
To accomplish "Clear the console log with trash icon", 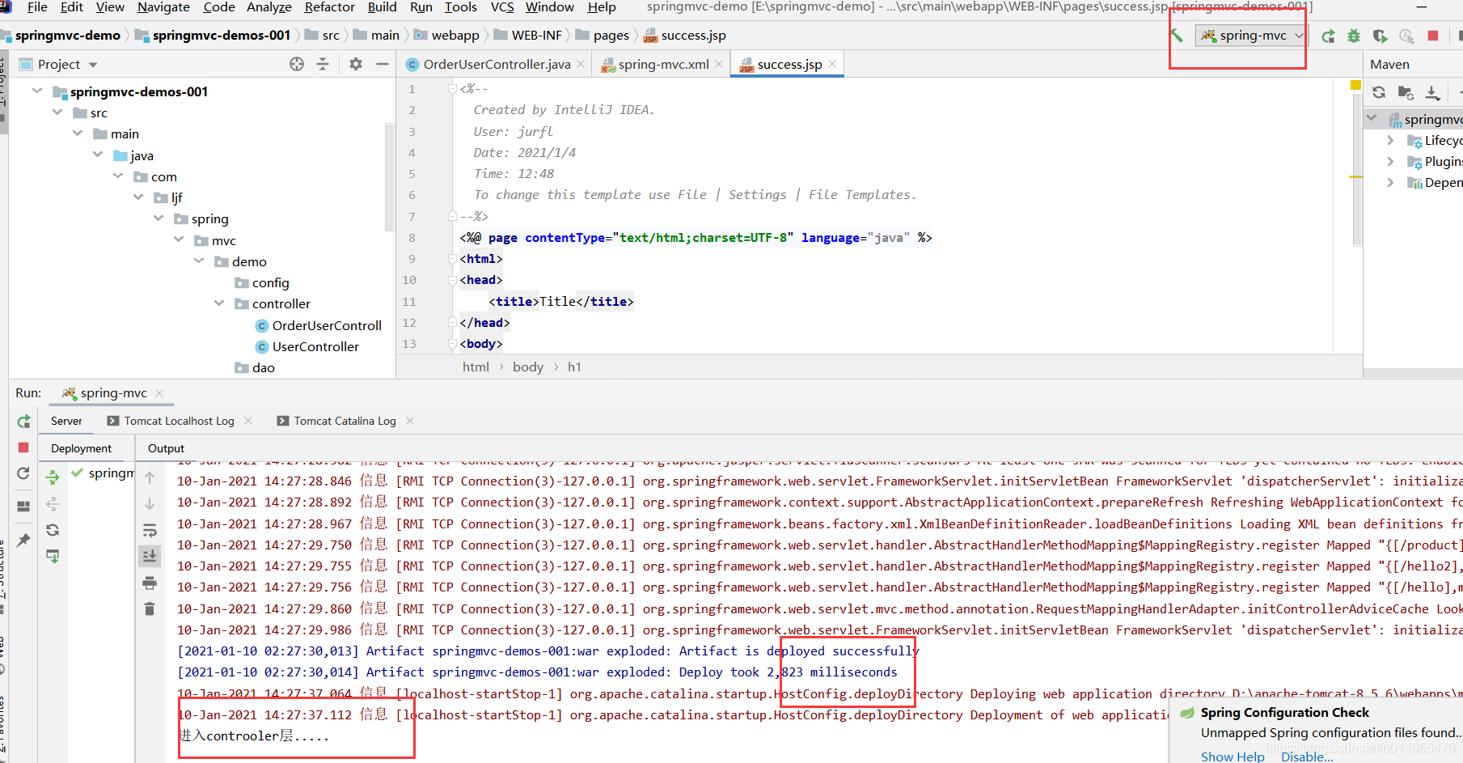I will [150, 608].
